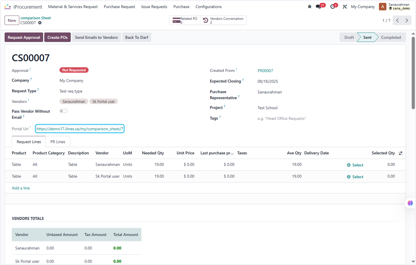Open the messages icon with 27 badge
416x265 pixels.
point(320,6)
